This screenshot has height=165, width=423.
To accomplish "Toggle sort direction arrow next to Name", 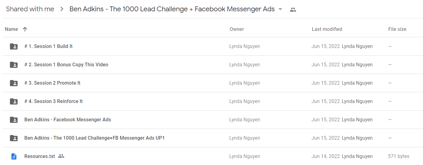I will pos(25,29).
